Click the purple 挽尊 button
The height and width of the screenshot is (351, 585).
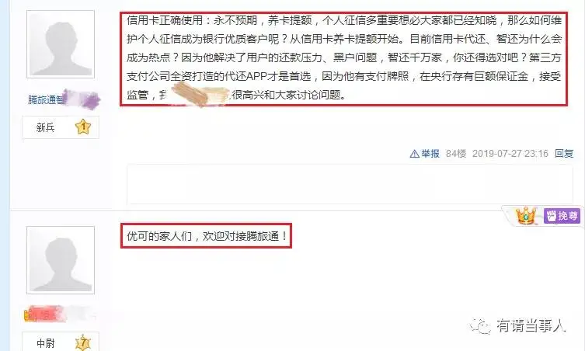(562, 216)
